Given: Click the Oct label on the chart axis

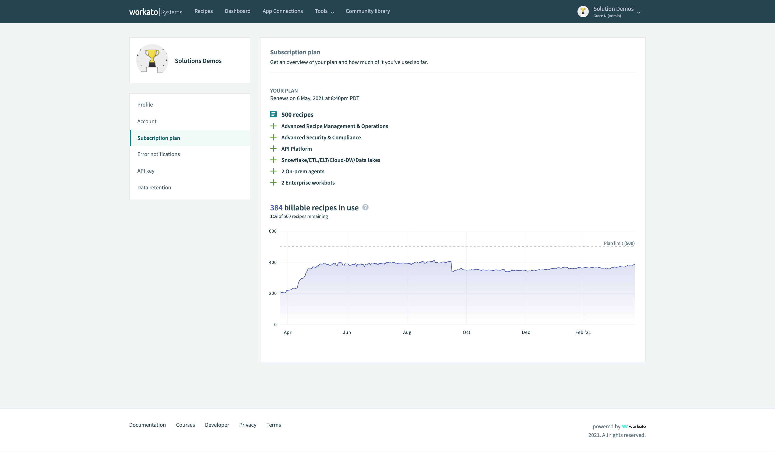Looking at the screenshot, I should pos(467,332).
